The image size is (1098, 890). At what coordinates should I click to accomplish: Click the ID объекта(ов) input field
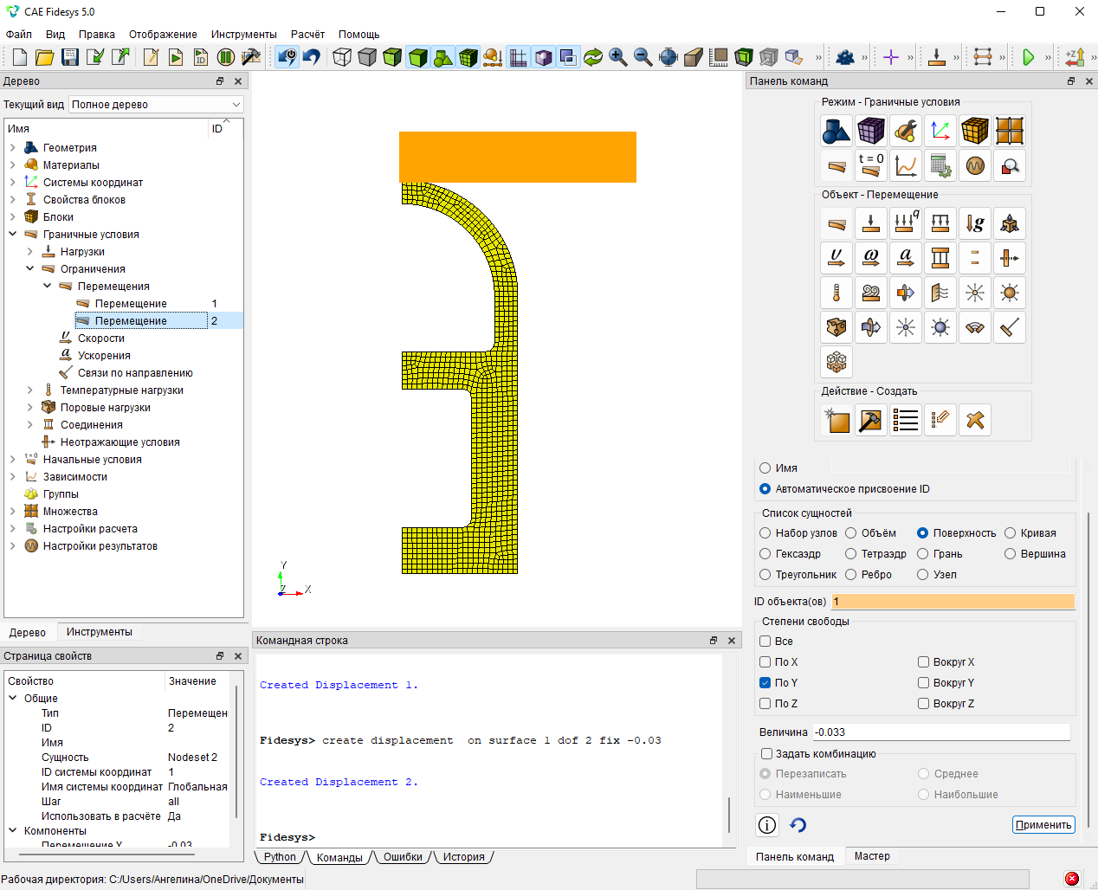click(x=953, y=602)
